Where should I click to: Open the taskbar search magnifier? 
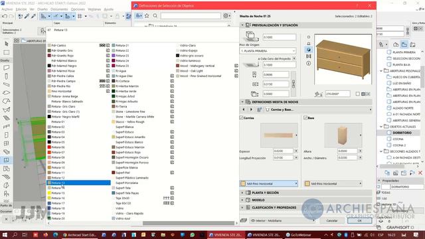[x=15, y=235]
